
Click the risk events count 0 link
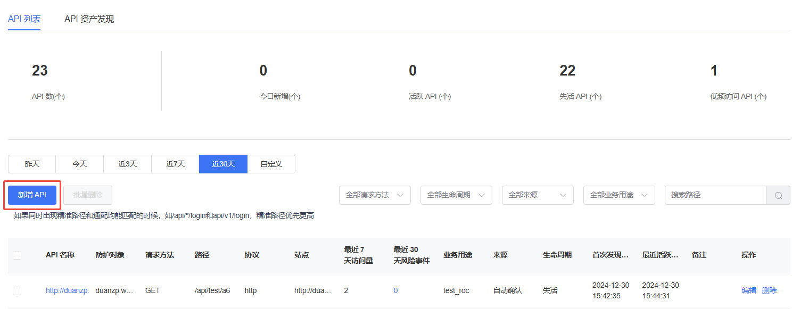pos(395,290)
